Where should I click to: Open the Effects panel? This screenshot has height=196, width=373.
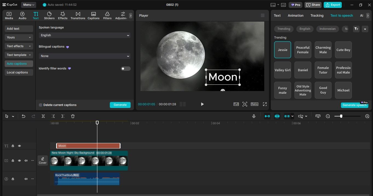(62, 16)
